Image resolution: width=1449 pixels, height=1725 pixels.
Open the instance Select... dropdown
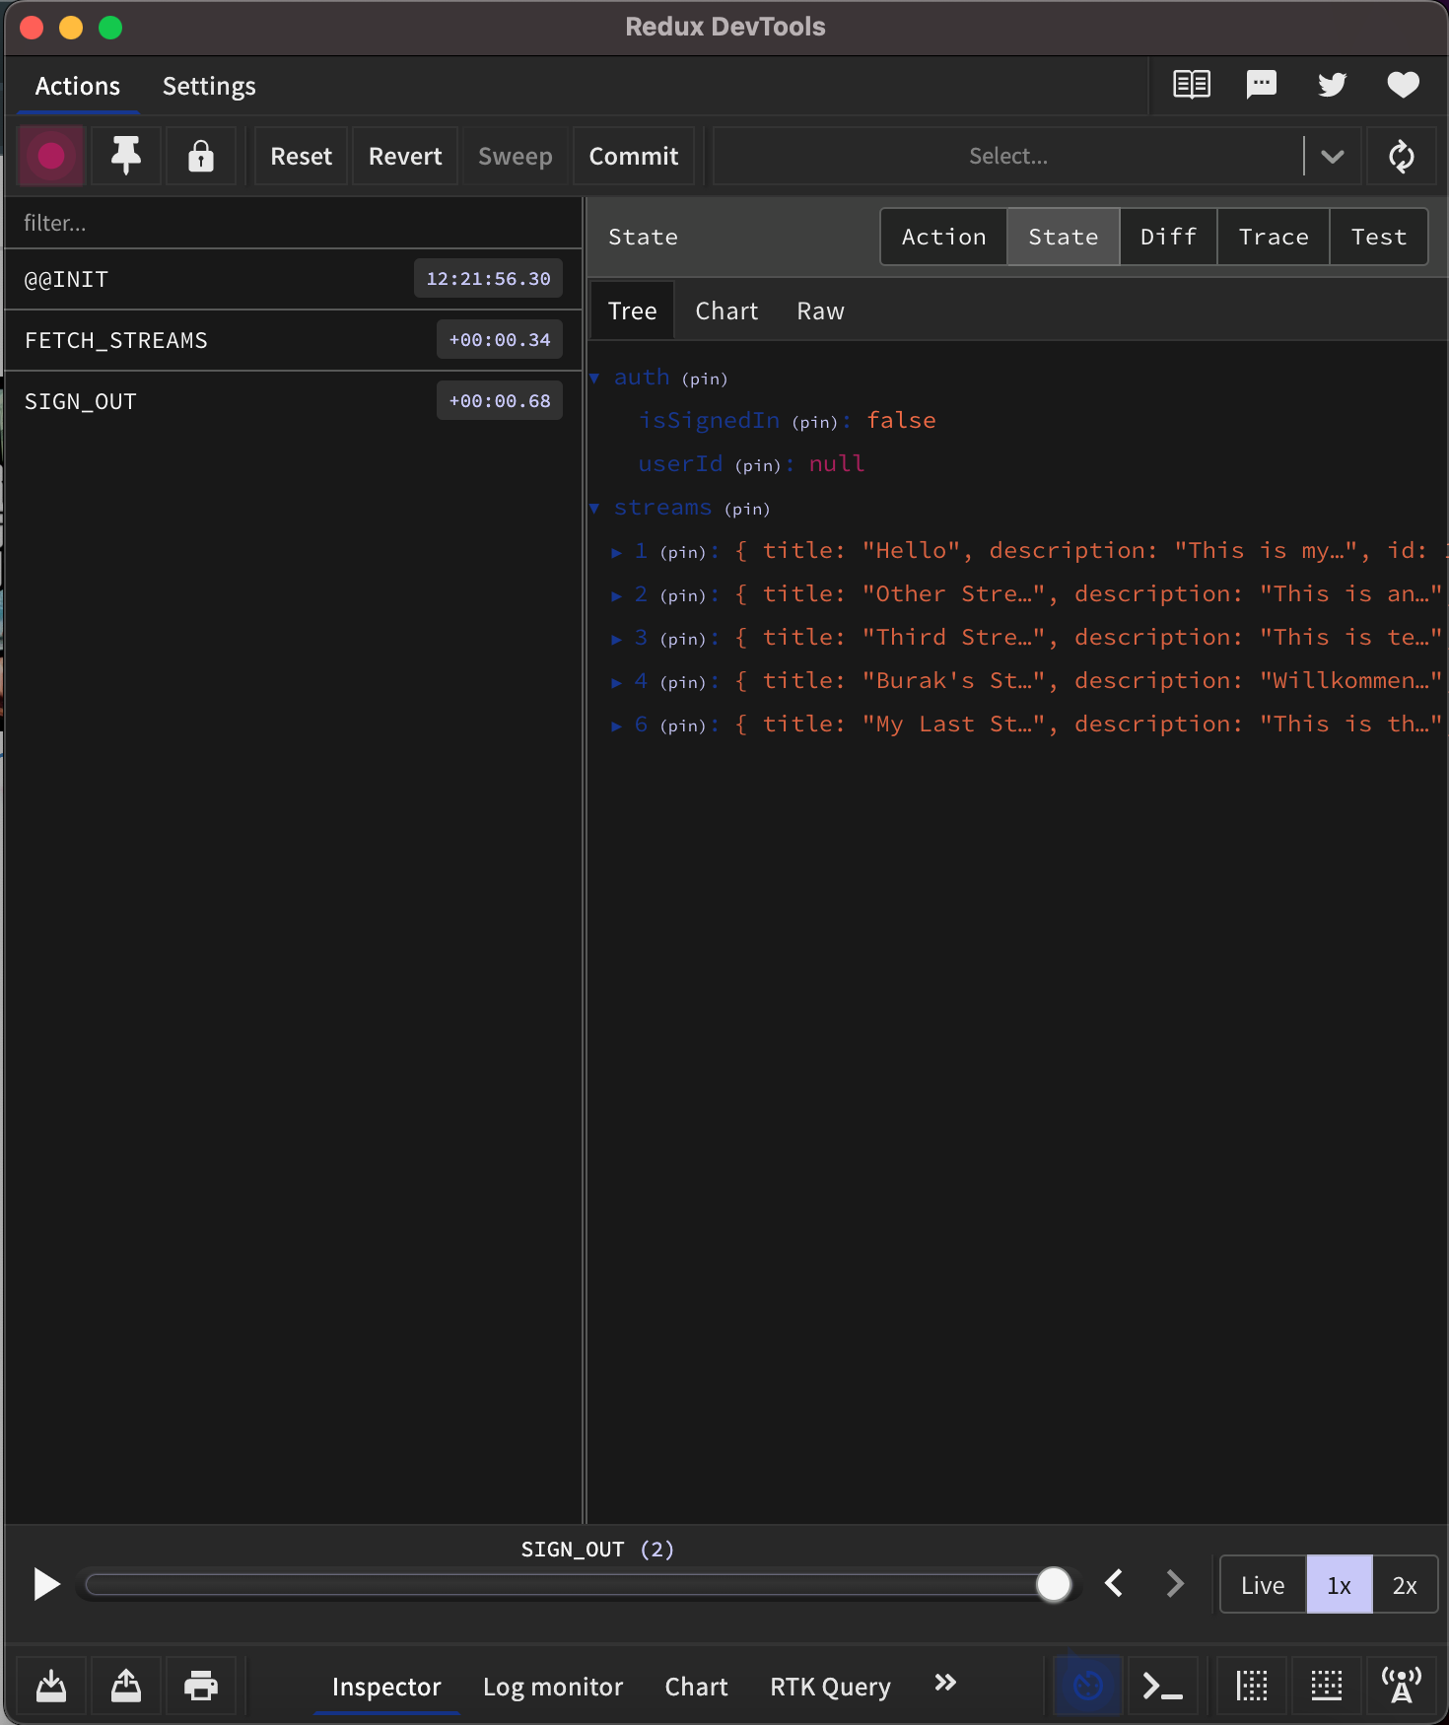click(x=1037, y=156)
